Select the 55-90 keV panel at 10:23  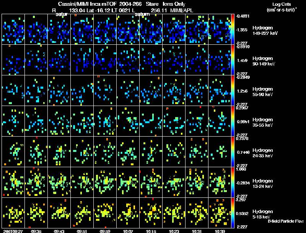174,91
